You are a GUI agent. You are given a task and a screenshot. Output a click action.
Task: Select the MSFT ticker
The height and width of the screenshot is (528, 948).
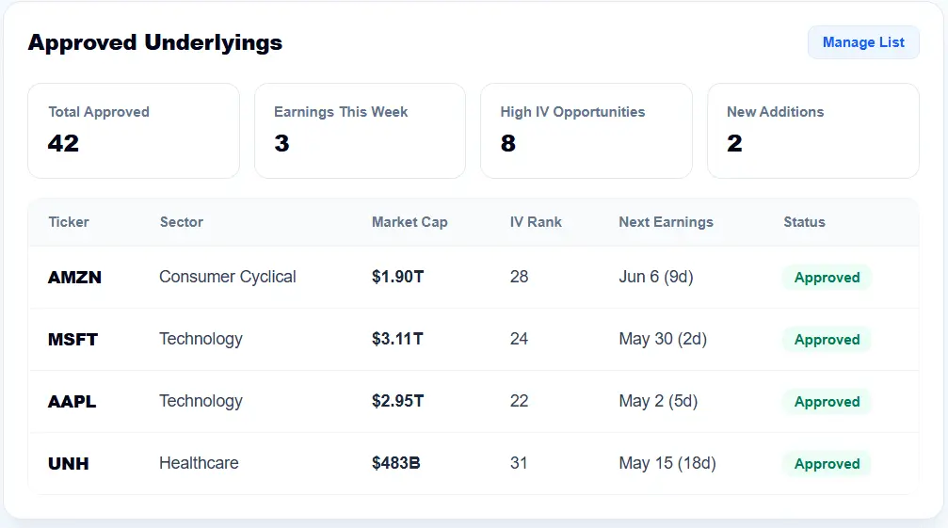pos(72,340)
